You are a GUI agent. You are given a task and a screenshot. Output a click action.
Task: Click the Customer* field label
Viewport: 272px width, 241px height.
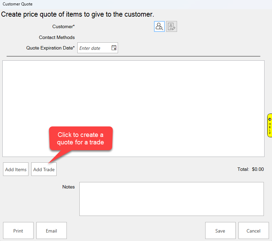[x=63, y=26]
